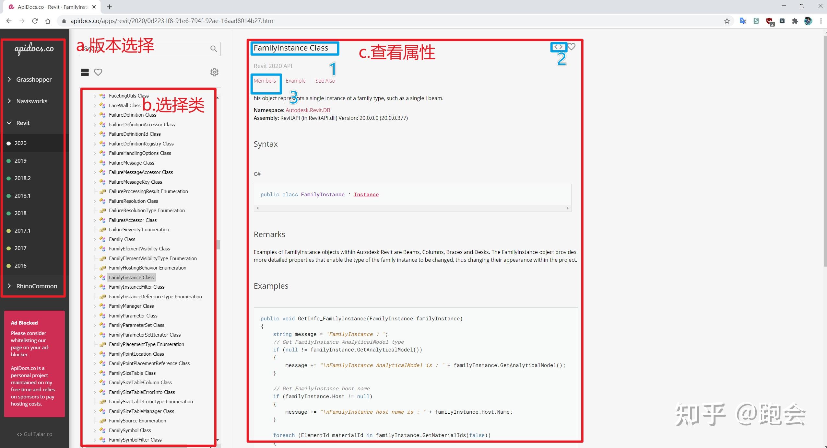Open Gui Talarico credit link
This screenshot has height=448, width=827.
pos(34,434)
